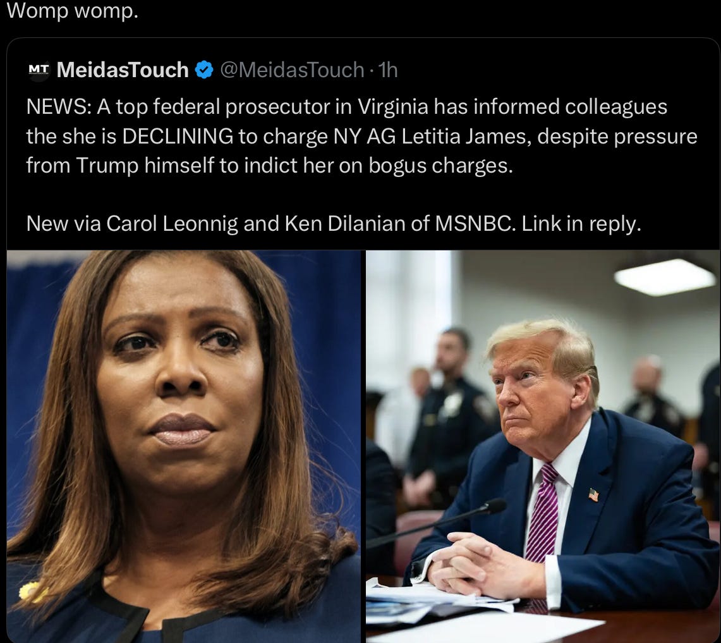Click the 'Link in reply.' text
The width and height of the screenshot is (721, 643).
(x=581, y=224)
